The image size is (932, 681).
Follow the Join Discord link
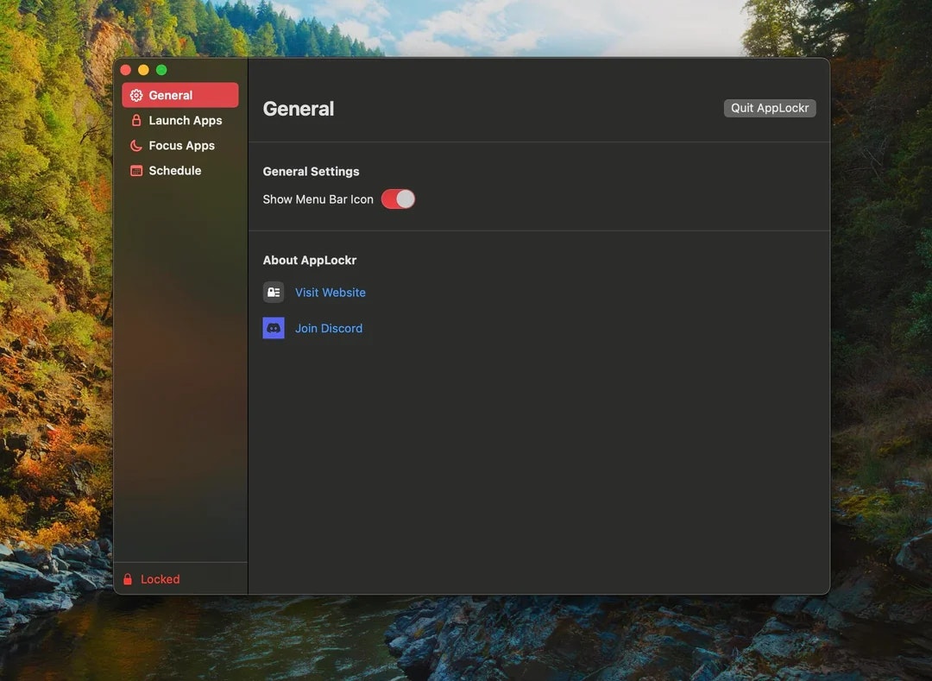point(329,328)
